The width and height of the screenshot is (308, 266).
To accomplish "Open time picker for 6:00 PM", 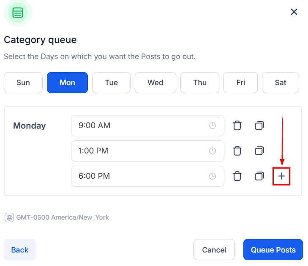I will click(x=213, y=176).
